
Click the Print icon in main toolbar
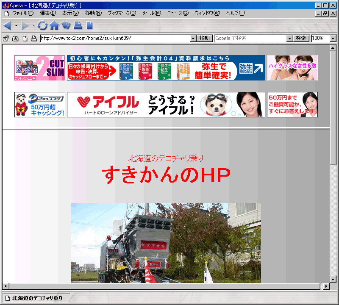coord(78,25)
